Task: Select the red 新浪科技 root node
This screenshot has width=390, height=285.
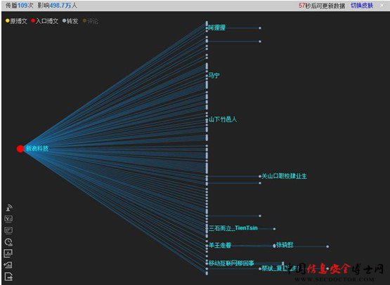Action: pyautogui.click(x=20, y=149)
